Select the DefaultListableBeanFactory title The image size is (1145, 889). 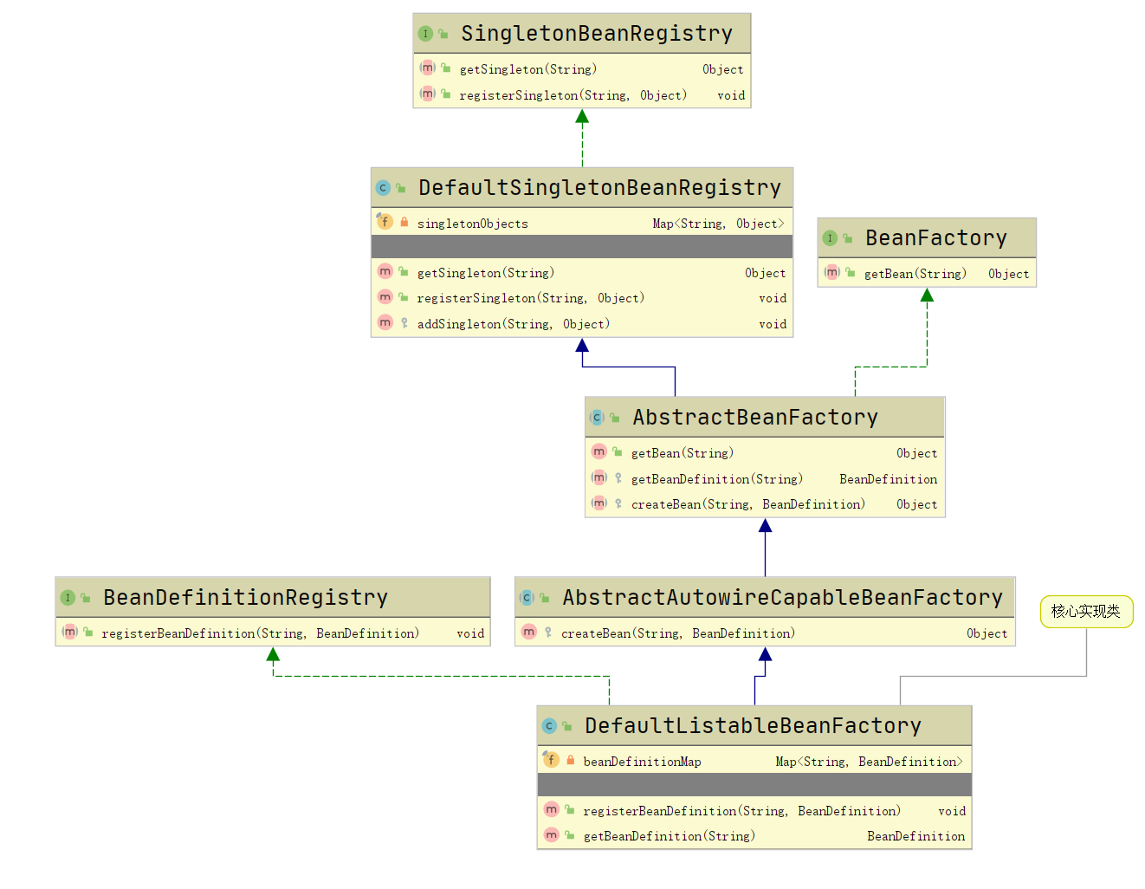[x=754, y=726]
